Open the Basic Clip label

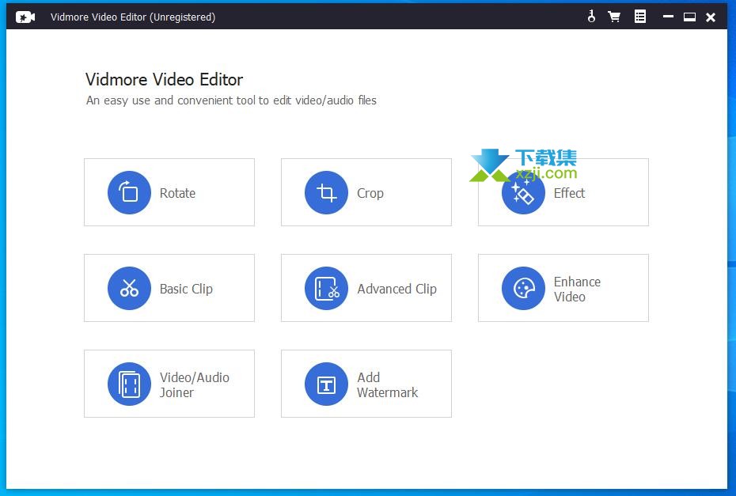point(186,289)
